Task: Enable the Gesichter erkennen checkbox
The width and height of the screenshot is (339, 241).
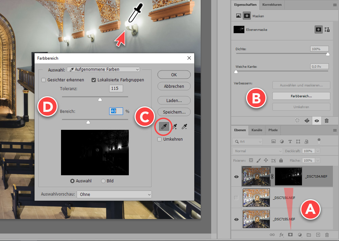Action: pyautogui.click(x=43, y=80)
